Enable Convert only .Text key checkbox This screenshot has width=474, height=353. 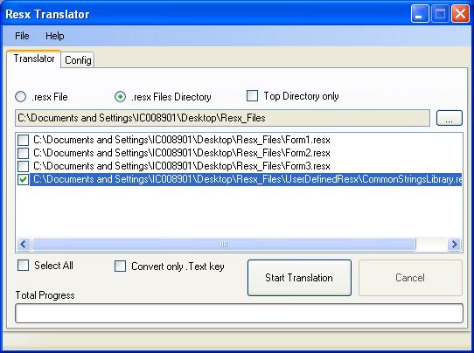pos(120,266)
